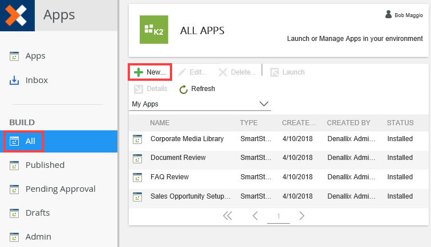Click Installed status of FAQ Review
This screenshot has height=247, width=431.
(x=400, y=177)
